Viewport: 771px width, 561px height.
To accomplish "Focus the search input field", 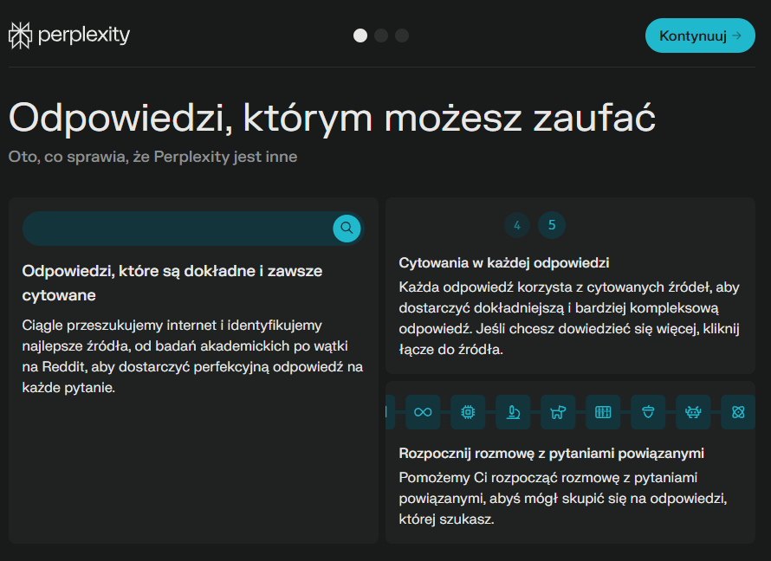I will [178, 229].
